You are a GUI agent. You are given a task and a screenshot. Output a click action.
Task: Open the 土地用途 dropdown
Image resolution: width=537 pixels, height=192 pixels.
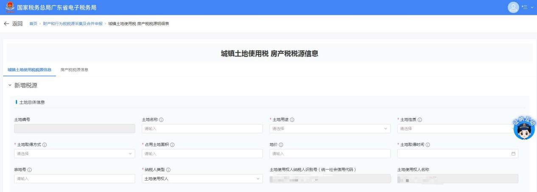[x=330, y=129]
